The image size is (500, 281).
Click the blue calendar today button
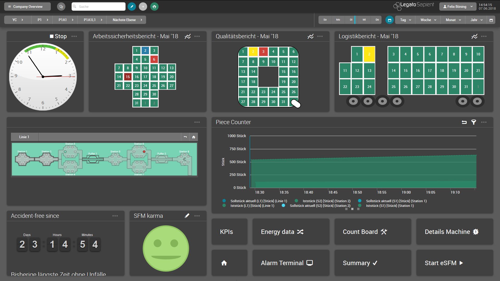(x=390, y=20)
